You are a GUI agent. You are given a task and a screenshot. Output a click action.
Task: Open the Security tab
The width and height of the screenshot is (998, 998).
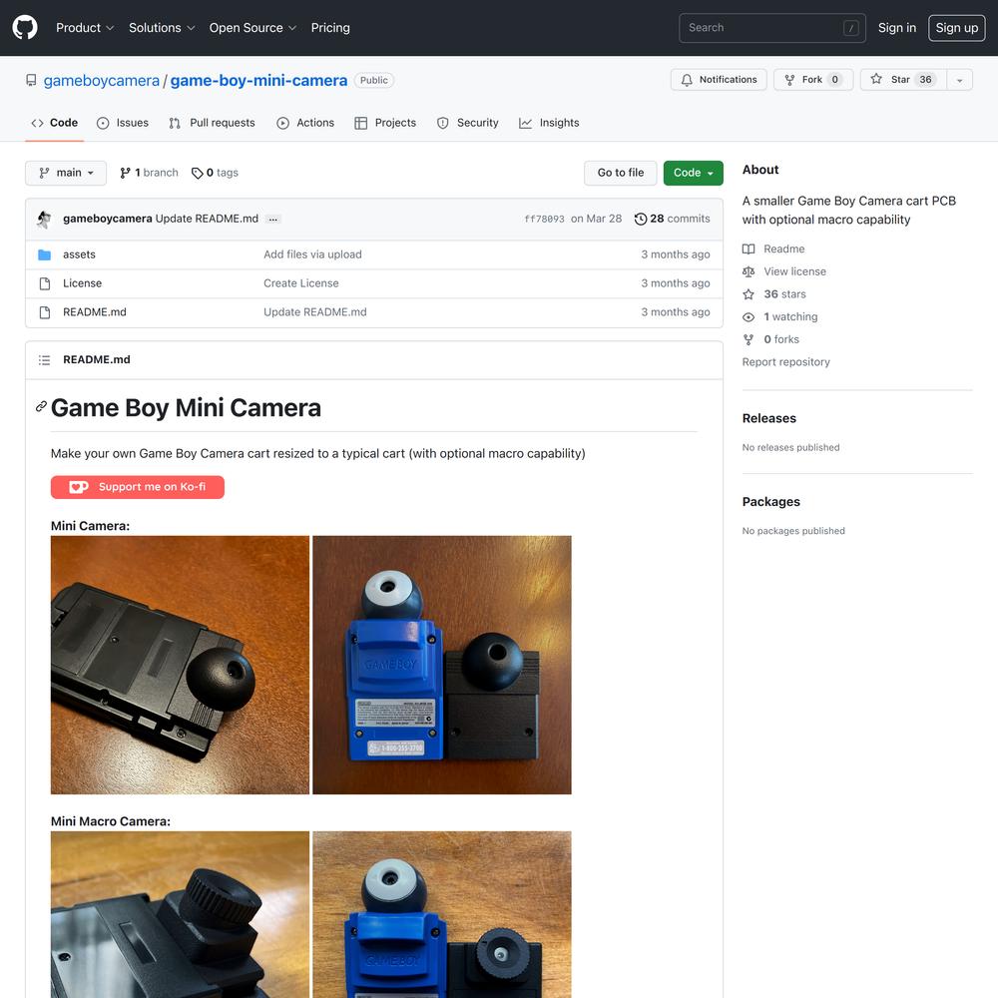(x=468, y=123)
